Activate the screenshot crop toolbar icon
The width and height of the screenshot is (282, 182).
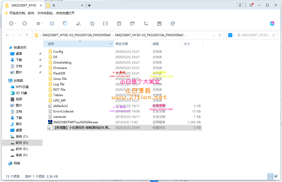coord(146,23)
